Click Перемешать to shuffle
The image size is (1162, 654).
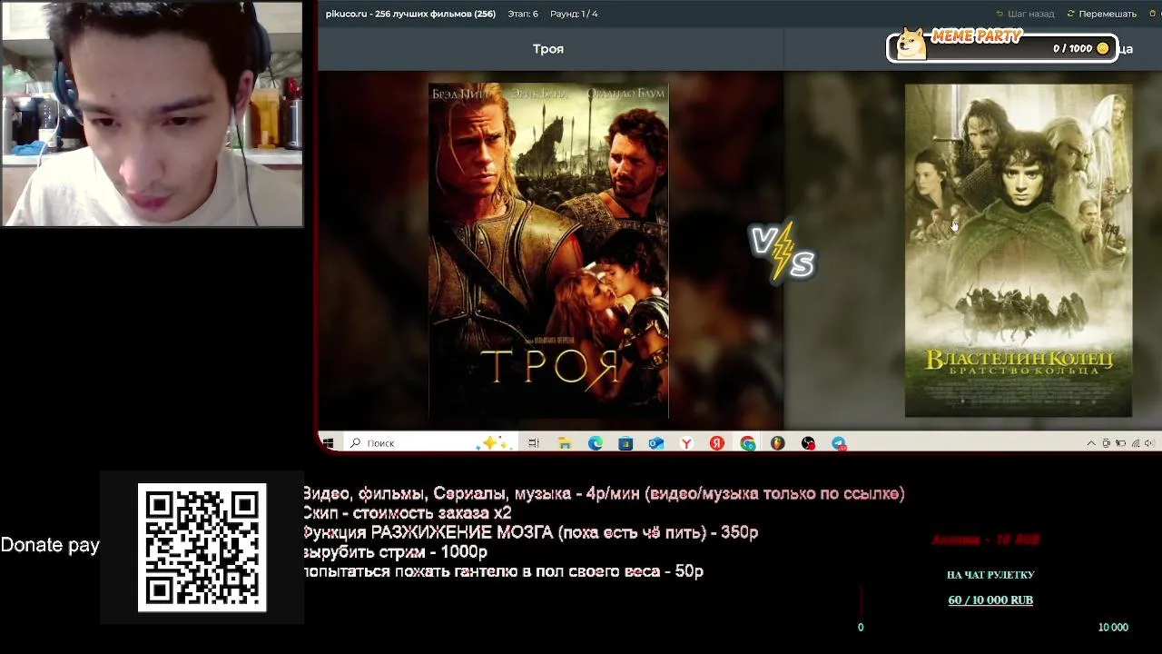point(1102,14)
